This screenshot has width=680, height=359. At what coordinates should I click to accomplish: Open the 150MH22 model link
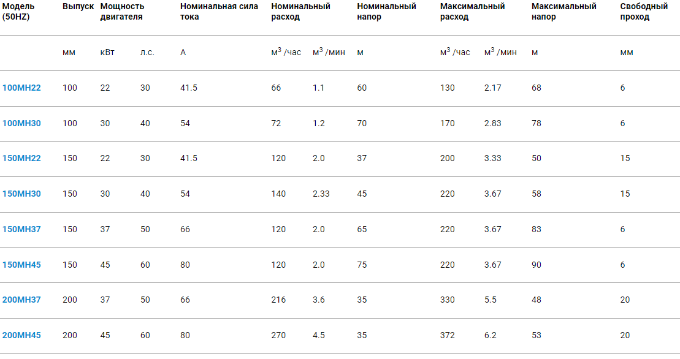[21, 159]
